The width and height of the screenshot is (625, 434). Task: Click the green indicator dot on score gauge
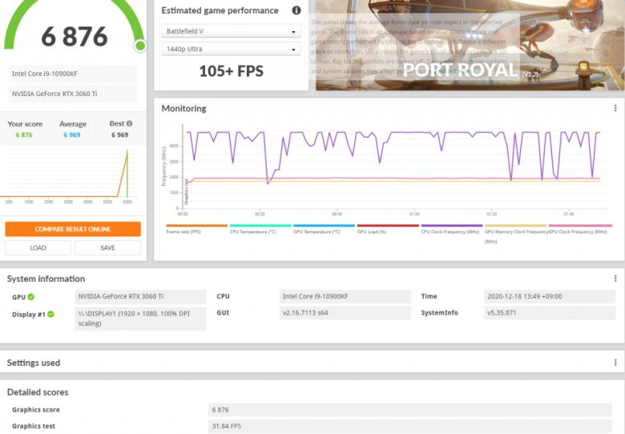point(140,46)
